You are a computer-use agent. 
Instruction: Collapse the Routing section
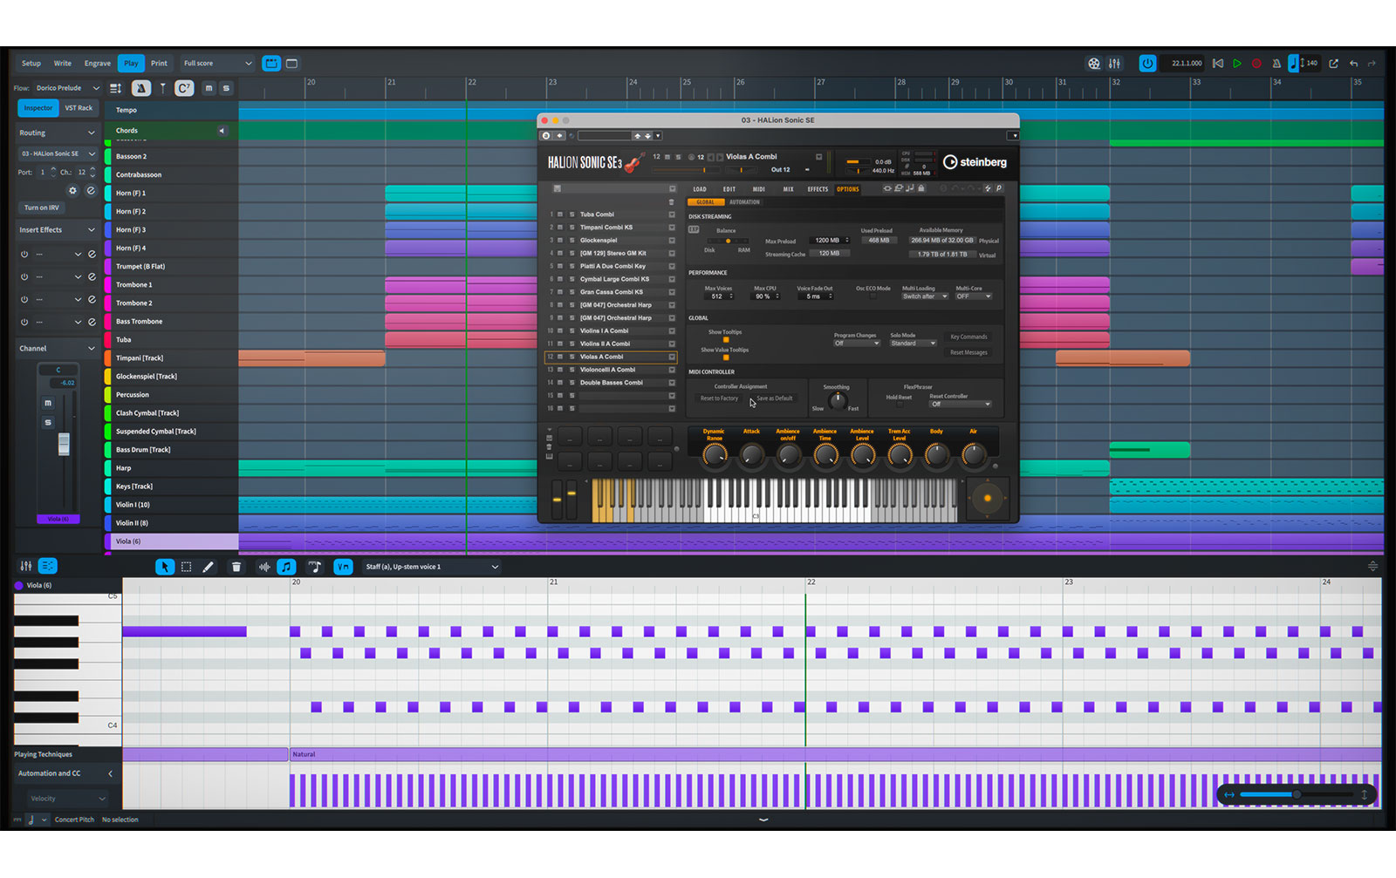[x=91, y=133]
